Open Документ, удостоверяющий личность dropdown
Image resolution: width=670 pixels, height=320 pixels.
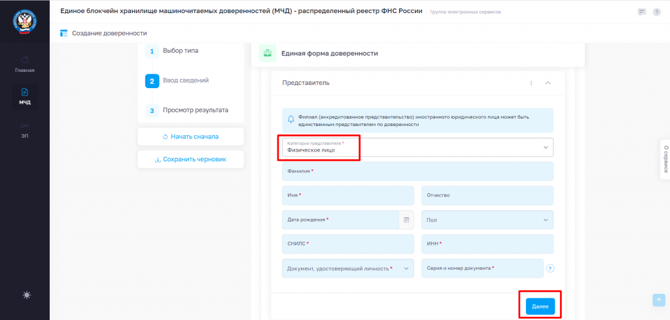(348, 268)
